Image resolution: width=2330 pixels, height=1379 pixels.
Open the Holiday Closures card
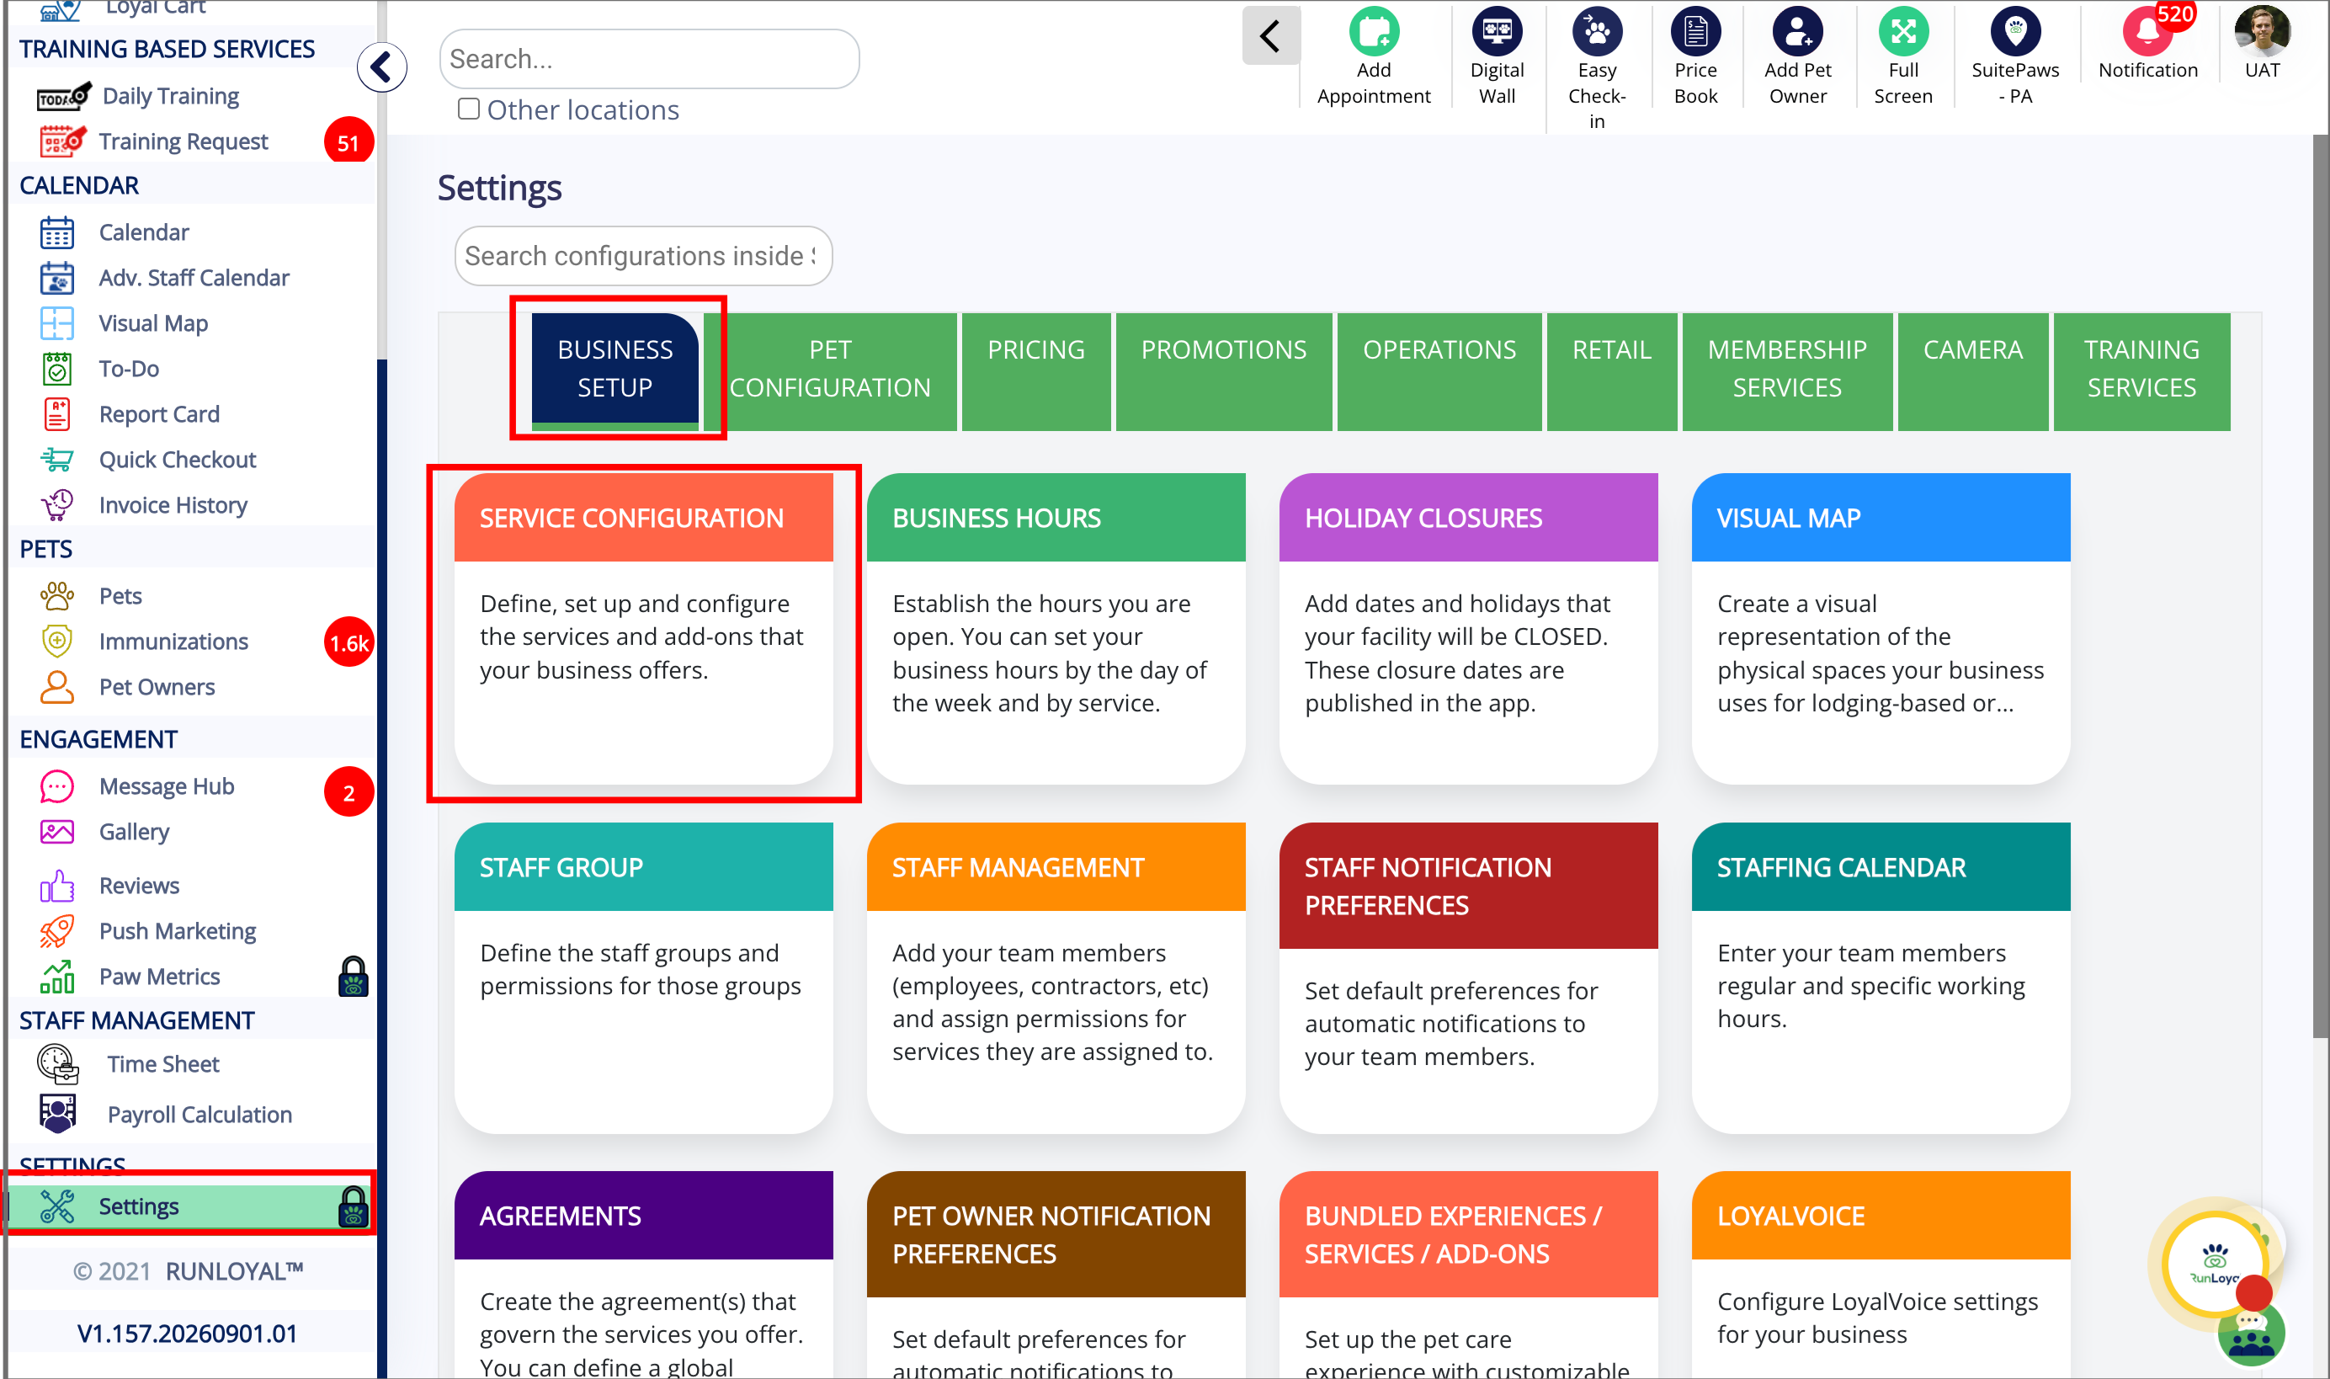1468,628
